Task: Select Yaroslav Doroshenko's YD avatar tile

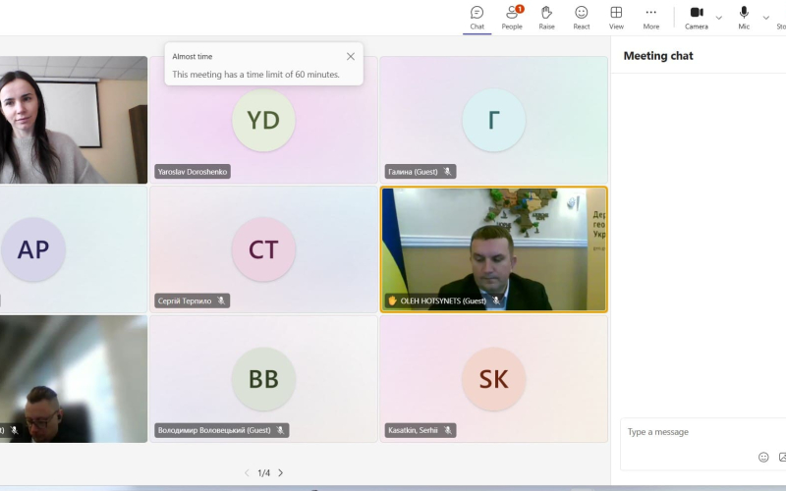Action: (263, 120)
